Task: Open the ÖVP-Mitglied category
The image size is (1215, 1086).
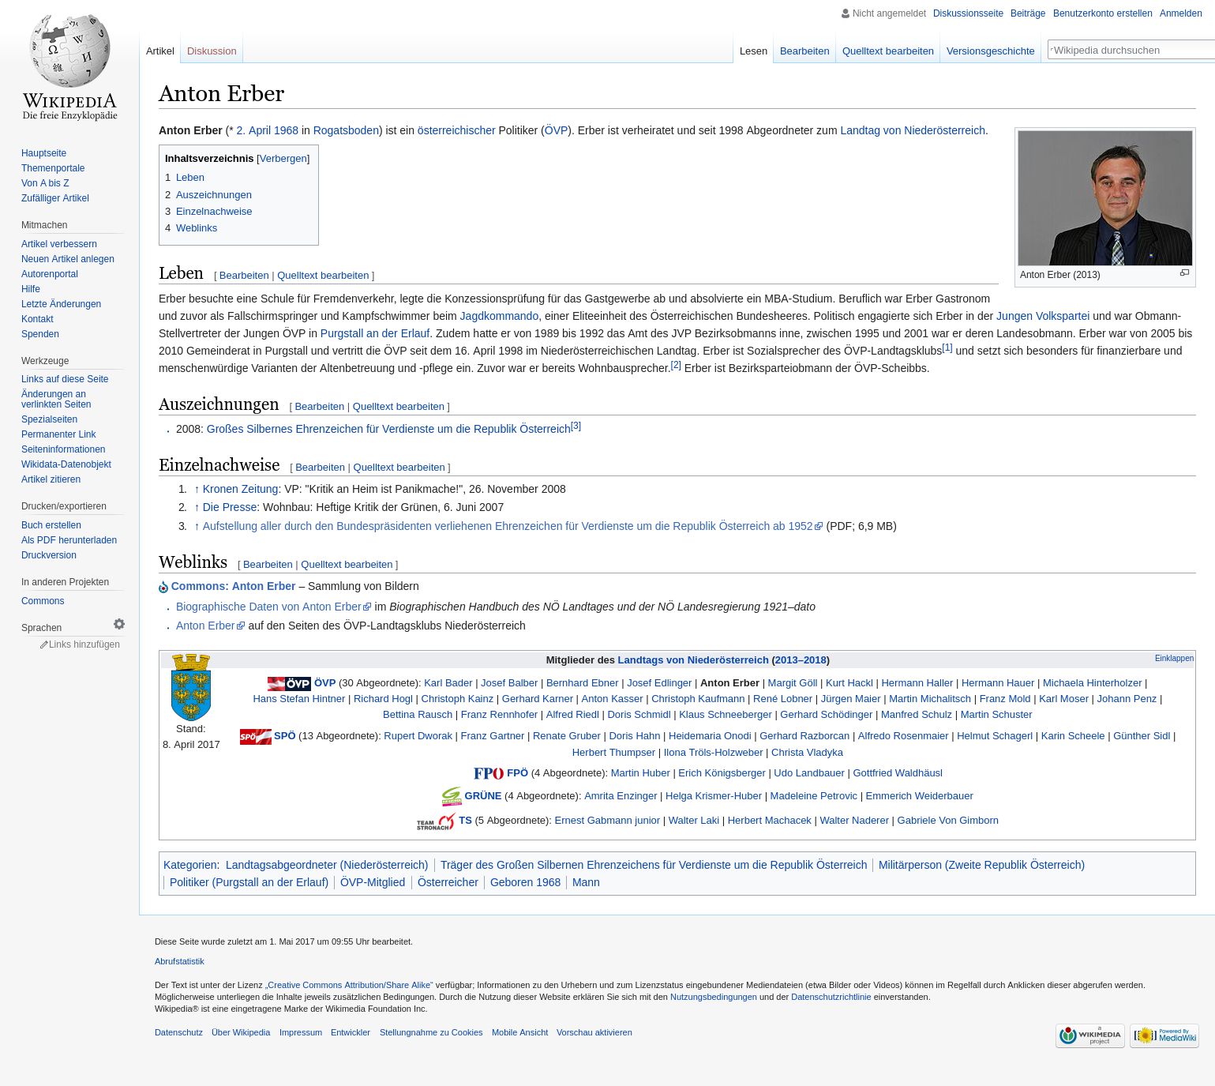Action: click(x=373, y=882)
